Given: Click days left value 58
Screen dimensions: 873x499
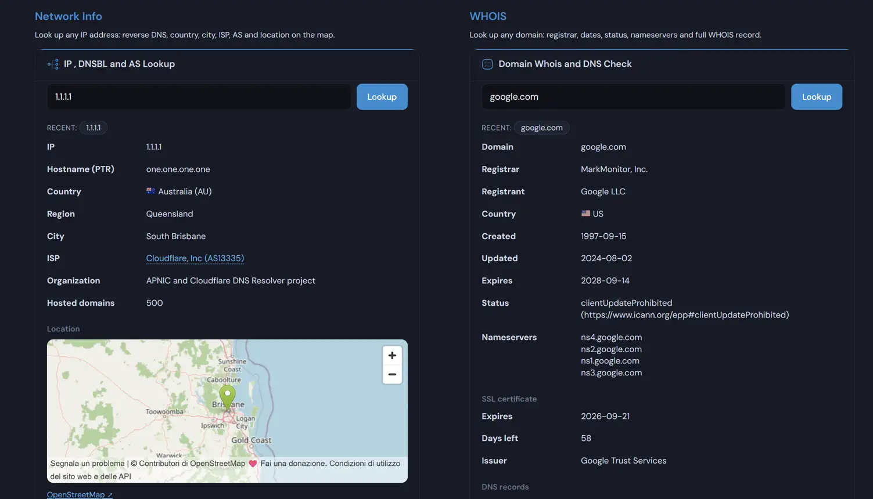Looking at the screenshot, I should pos(586,439).
